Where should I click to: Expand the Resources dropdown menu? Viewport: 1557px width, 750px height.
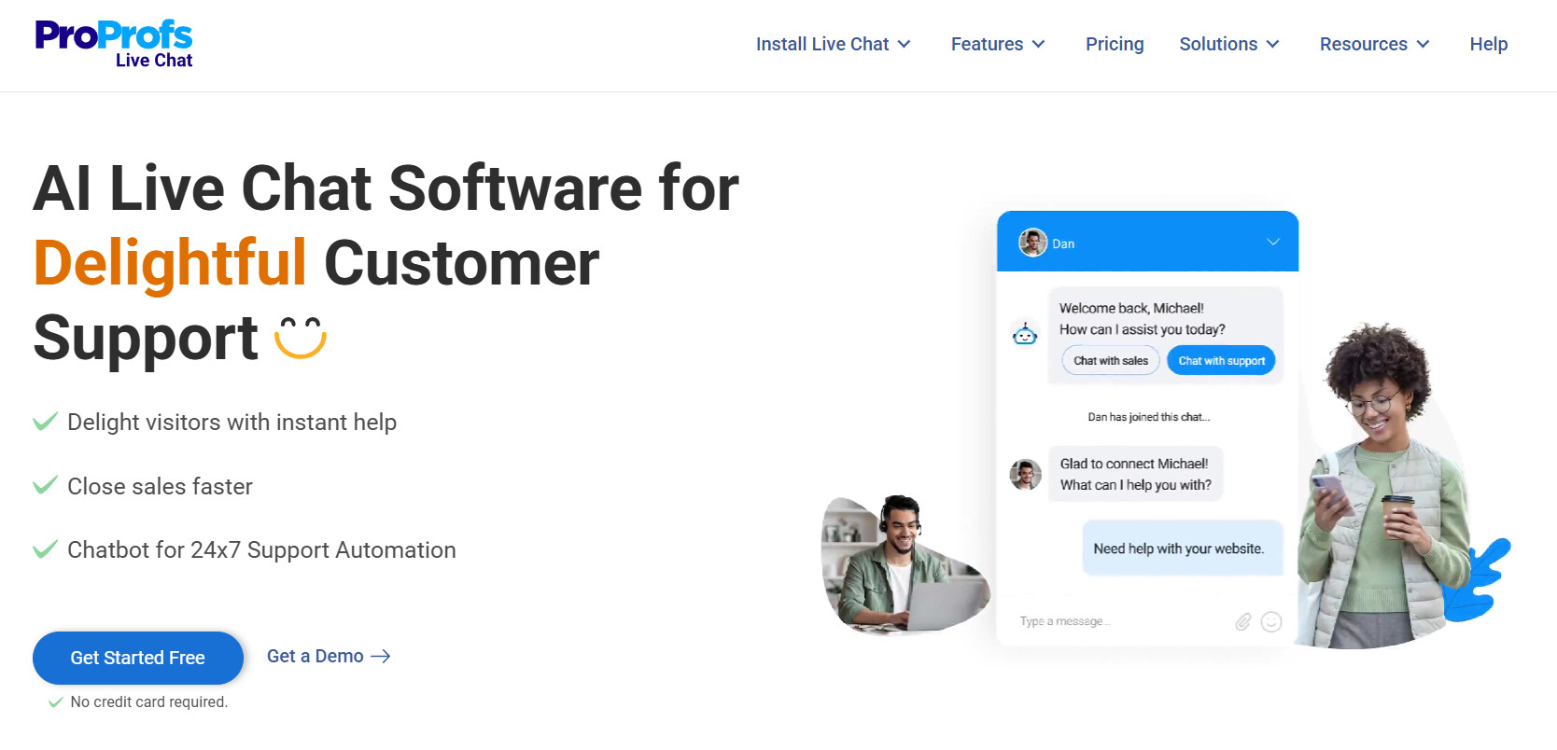pyautogui.click(x=1375, y=44)
